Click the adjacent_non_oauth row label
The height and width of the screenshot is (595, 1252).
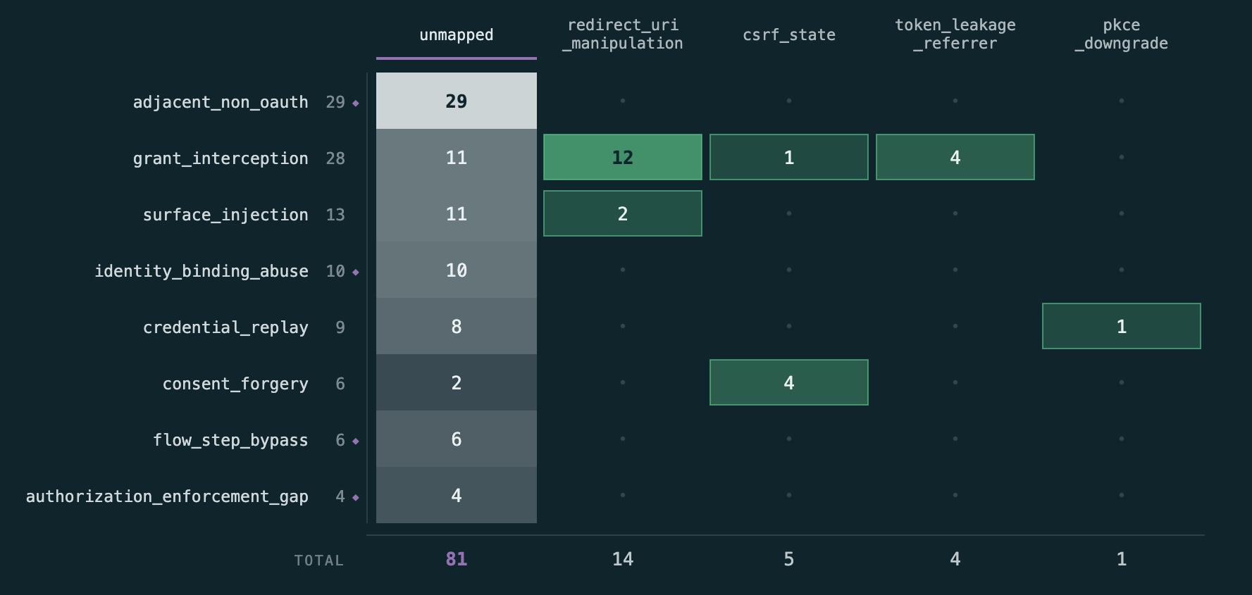[221, 102]
